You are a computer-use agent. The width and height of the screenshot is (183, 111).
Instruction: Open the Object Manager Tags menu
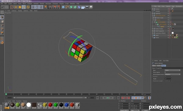tap(173, 6)
